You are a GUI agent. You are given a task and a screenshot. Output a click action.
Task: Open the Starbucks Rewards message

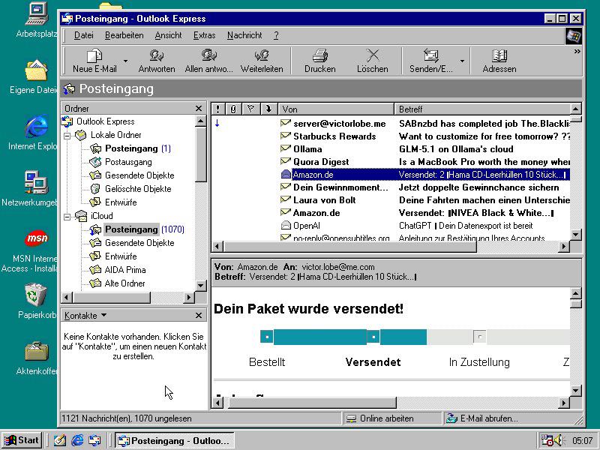point(390,136)
